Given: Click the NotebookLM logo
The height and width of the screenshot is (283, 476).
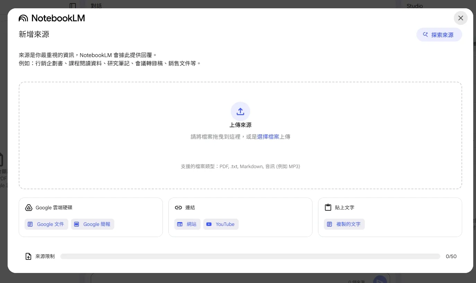Looking at the screenshot, I should click(51, 18).
